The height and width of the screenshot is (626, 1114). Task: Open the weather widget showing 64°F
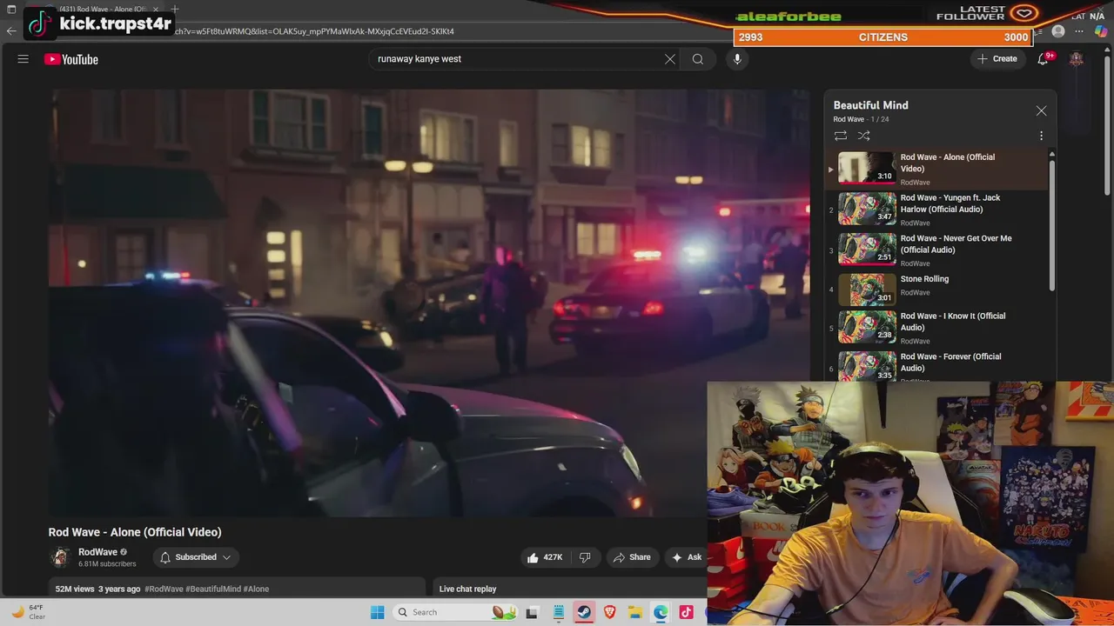[x=28, y=612]
